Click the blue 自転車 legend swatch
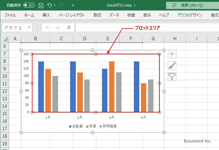 pos(70,127)
